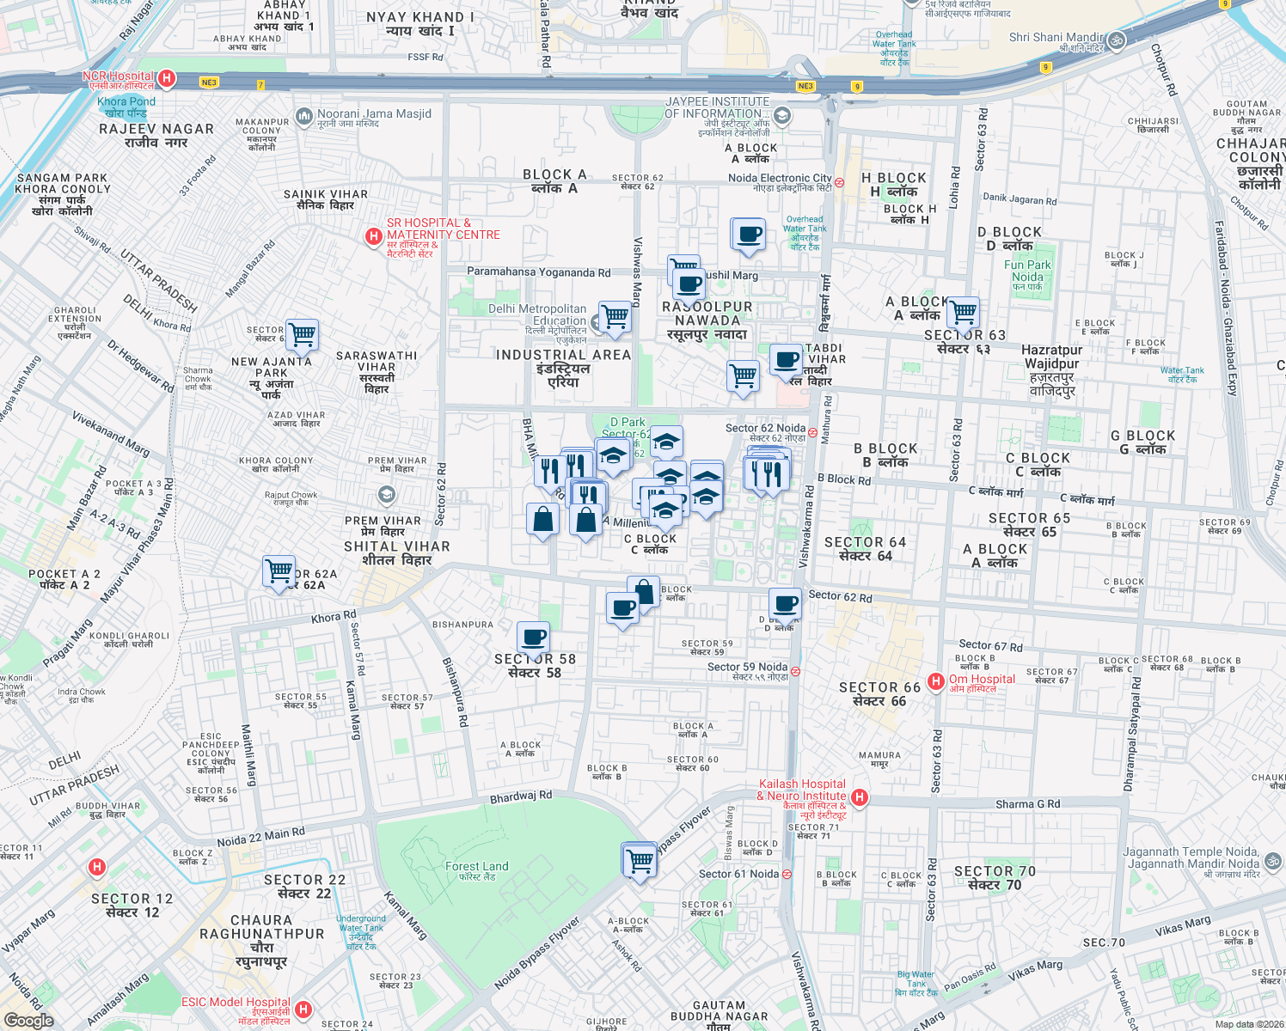Open the Sector 61 Noida metro station symbol
1286x1031 pixels.
tap(787, 872)
